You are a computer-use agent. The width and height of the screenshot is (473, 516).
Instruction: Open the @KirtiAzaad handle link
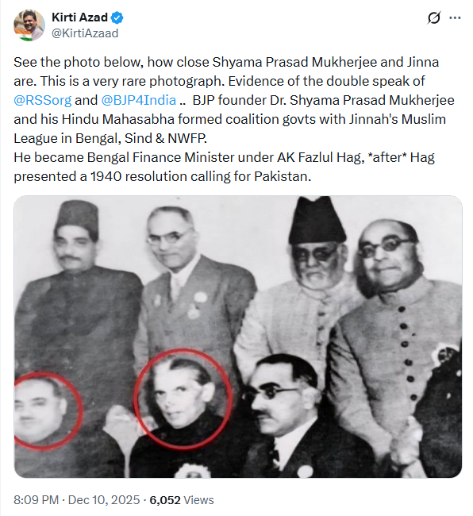[85, 33]
